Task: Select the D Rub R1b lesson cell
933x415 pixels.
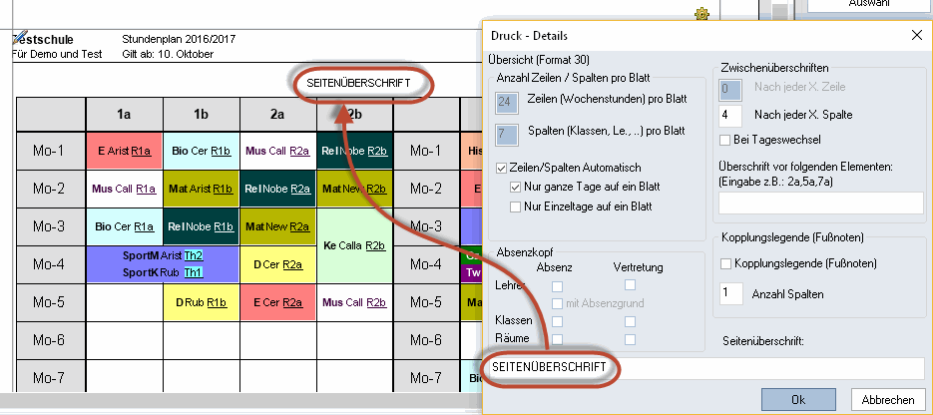Action: tap(202, 302)
